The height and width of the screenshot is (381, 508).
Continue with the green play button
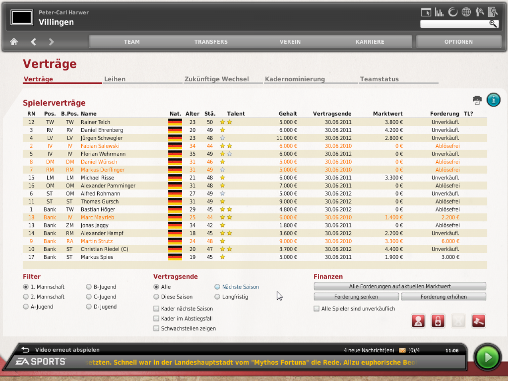tap(487, 358)
